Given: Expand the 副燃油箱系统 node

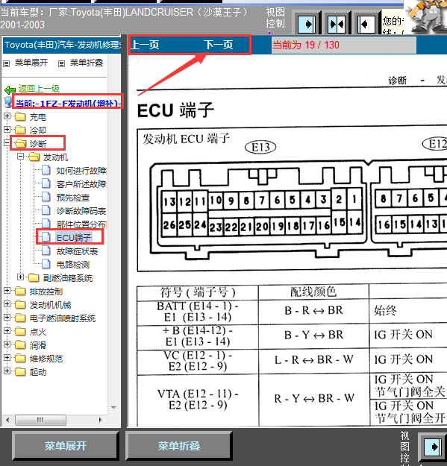Looking at the screenshot, I should coord(20,277).
